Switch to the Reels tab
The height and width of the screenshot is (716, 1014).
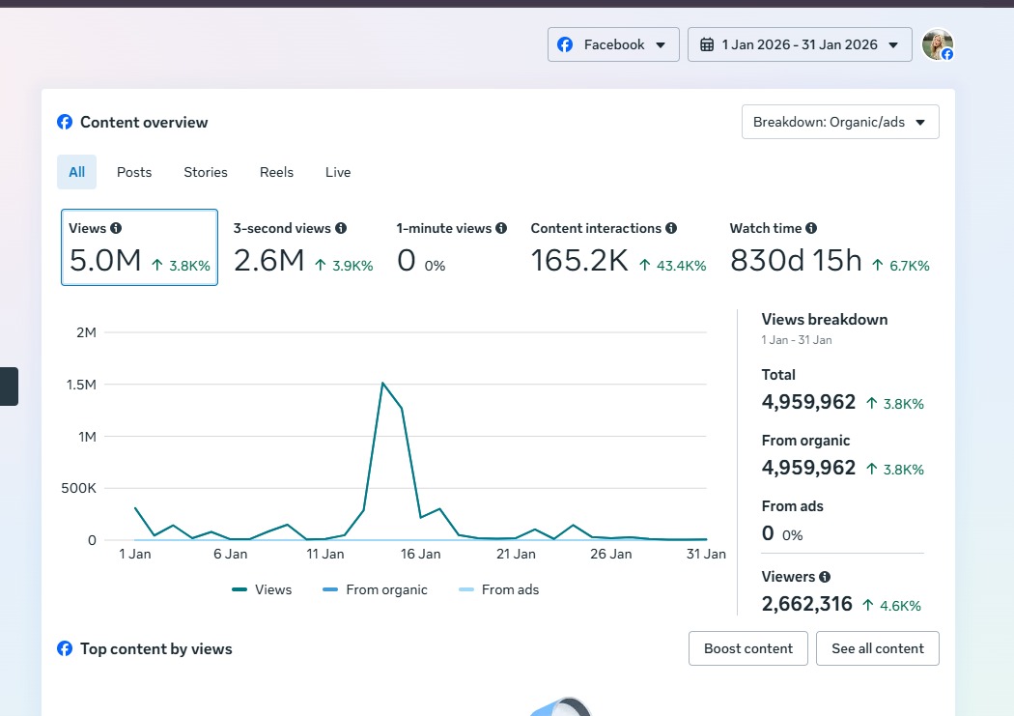pyautogui.click(x=276, y=172)
